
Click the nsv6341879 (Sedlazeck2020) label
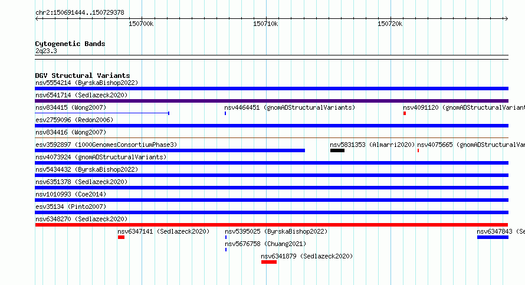pyautogui.click(x=307, y=256)
